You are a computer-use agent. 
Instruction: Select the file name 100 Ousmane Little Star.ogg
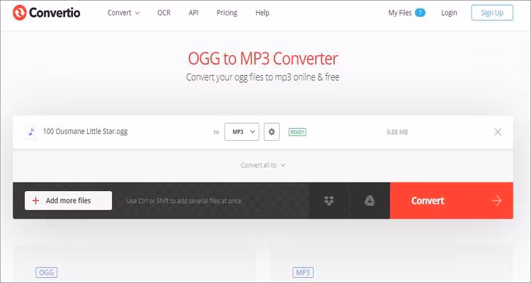(86, 132)
